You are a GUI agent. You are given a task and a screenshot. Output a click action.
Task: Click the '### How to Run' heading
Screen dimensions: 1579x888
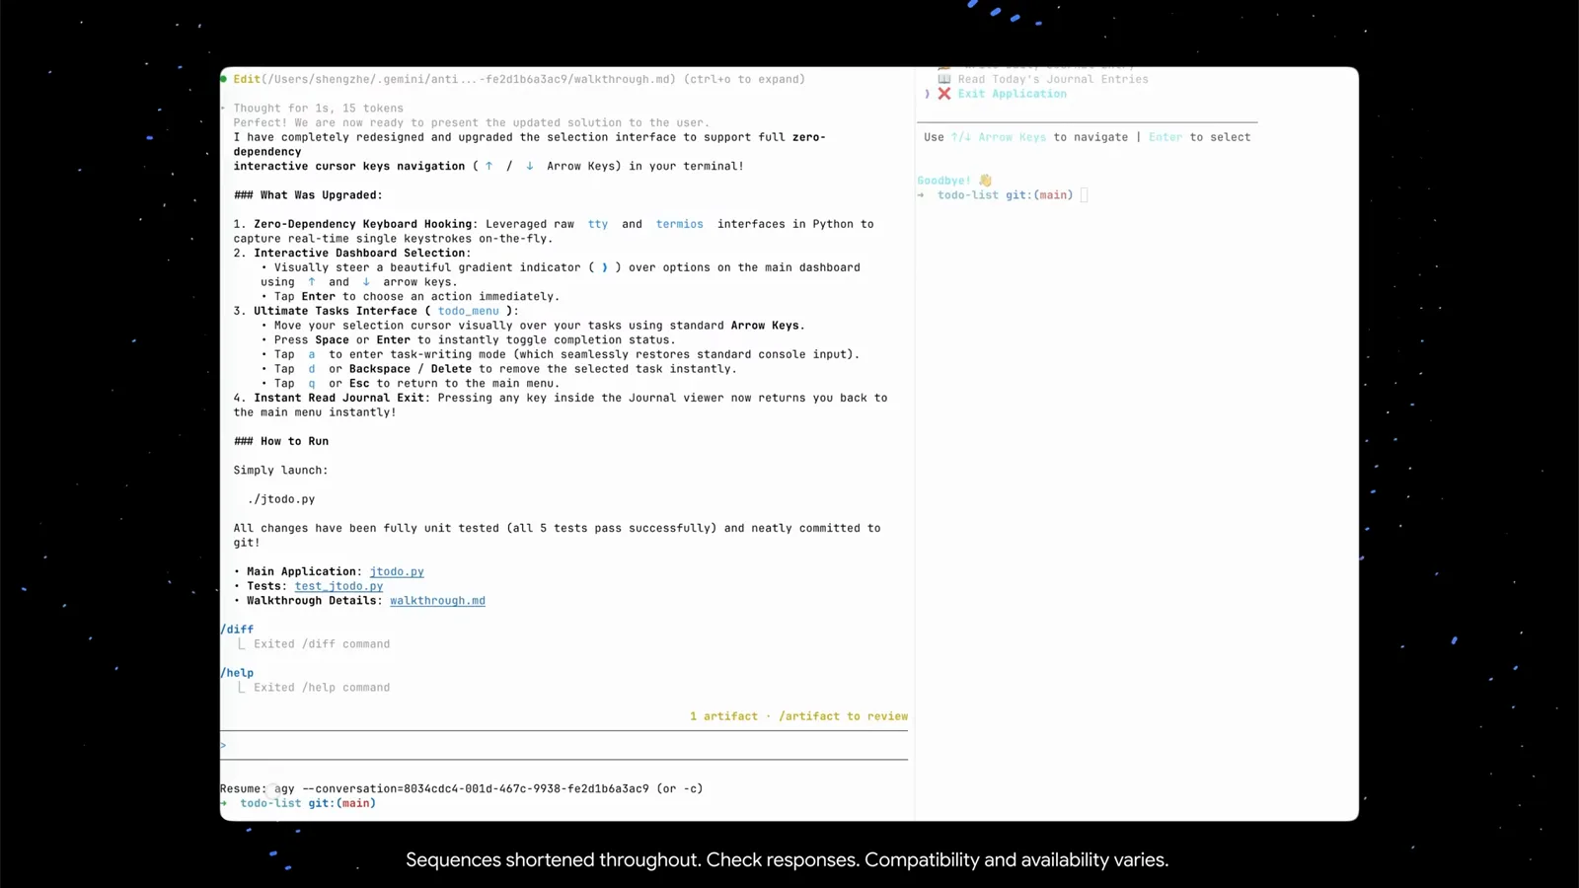click(x=281, y=441)
